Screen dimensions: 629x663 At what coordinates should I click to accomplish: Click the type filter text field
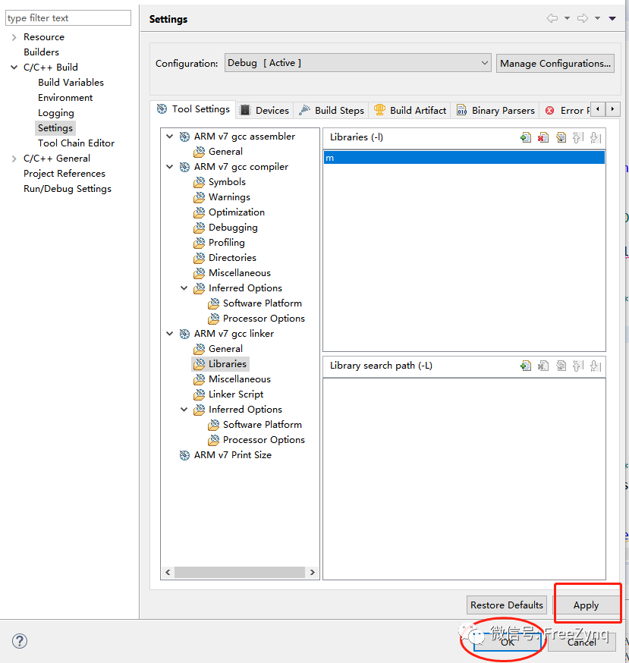pos(68,18)
